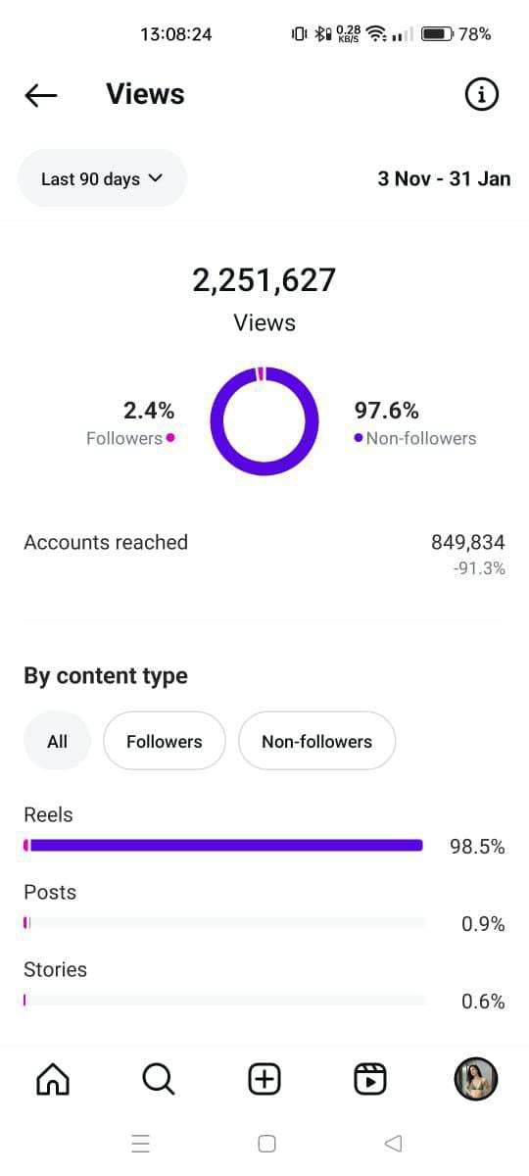
Task: Tap the Posts views bar
Action: 224,923
